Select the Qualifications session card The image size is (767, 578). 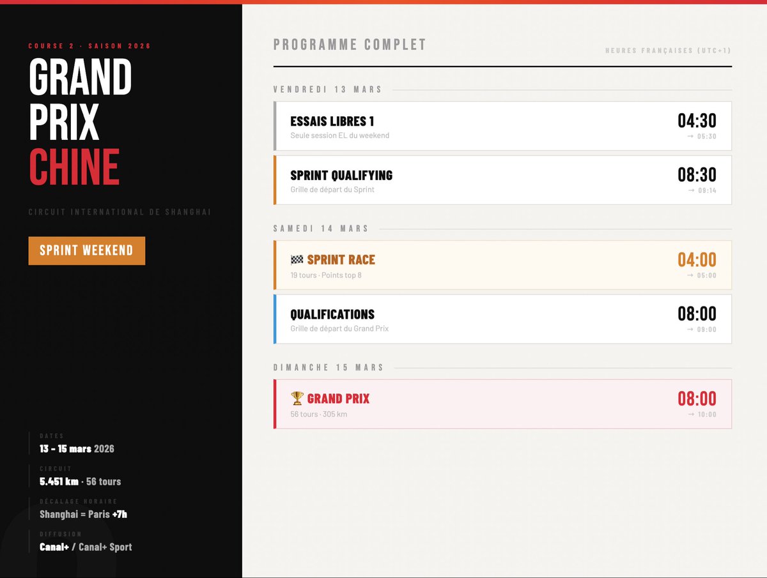tap(502, 319)
